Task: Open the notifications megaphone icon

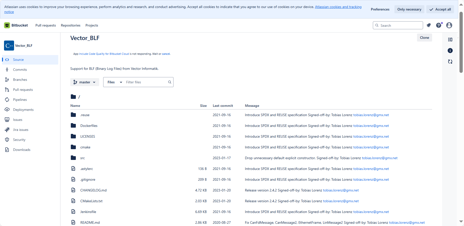Action: click(x=429, y=25)
